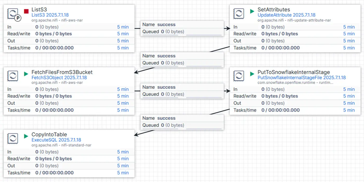The height and width of the screenshot is (182, 364).
Task: Click the green running indicator on CopyIntoTable
Action: pyautogui.click(x=26, y=136)
